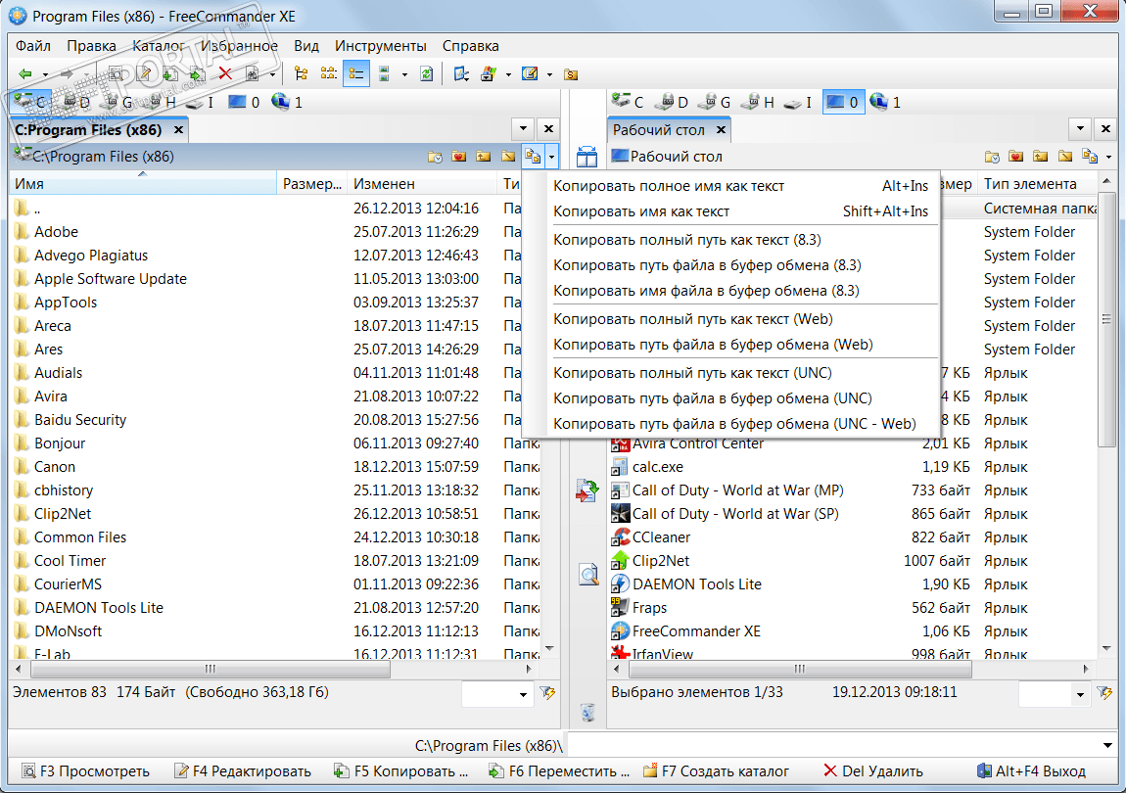Open copy path dropdown arrow in left panel

[551, 157]
